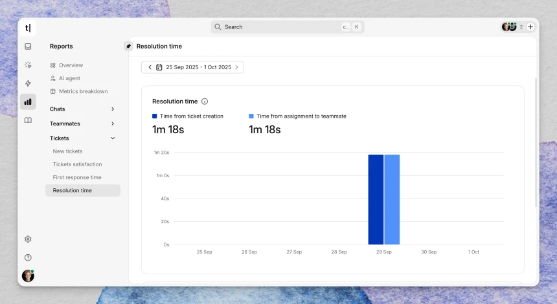The width and height of the screenshot is (557, 304).
Task: Click the magnifier icon in search bar
Action: click(x=218, y=27)
